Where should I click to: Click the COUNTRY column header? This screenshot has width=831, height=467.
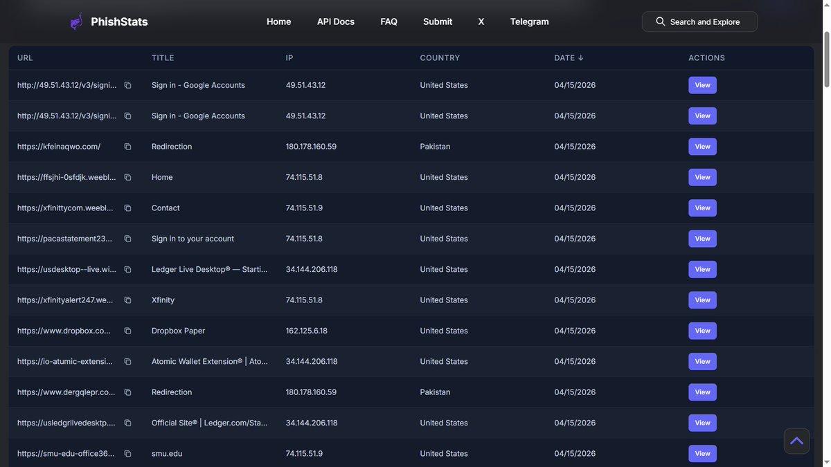pos(440,58)
